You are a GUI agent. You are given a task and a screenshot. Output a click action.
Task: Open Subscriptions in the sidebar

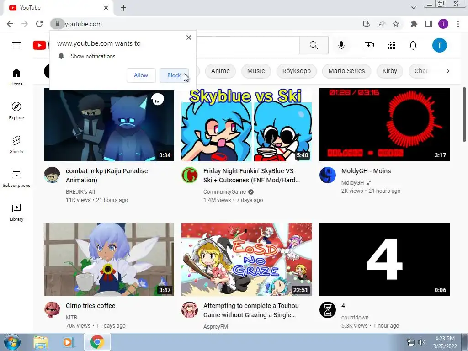tap(16, 179)
